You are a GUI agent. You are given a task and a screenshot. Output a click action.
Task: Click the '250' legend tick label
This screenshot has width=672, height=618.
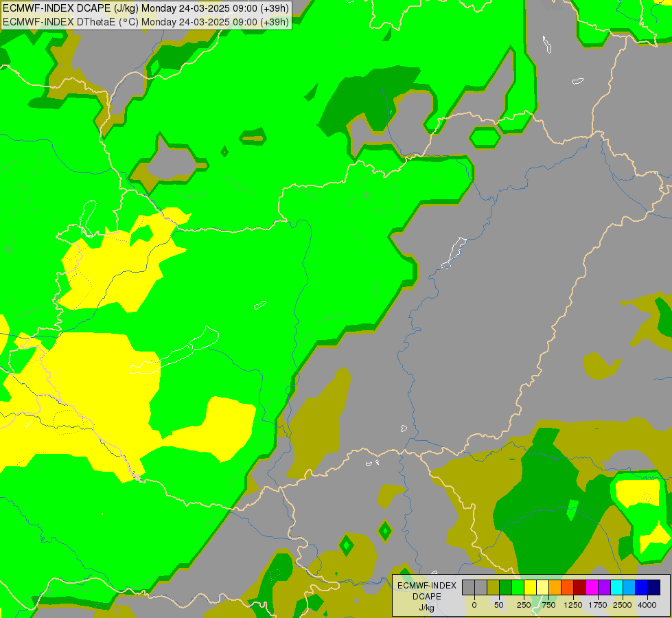[524, 605]
